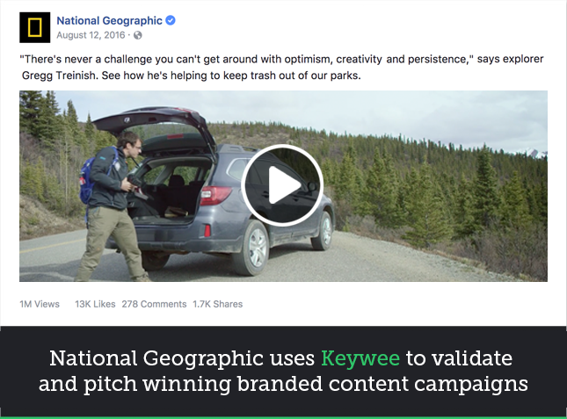Click the blue verified checkmark badge

click(x=171, y=20)
